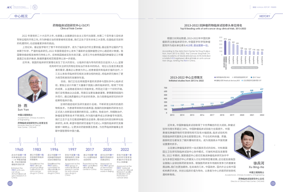The height and width of the screenshot is (192, 283).
Task: Click the 合计 Total legend dot
Action: 252,77
